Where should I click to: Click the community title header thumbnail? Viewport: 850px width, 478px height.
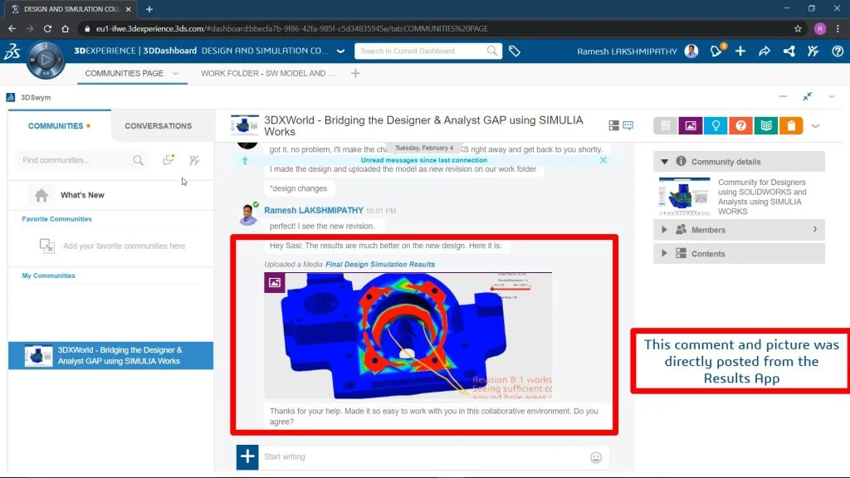pos(245,125)
